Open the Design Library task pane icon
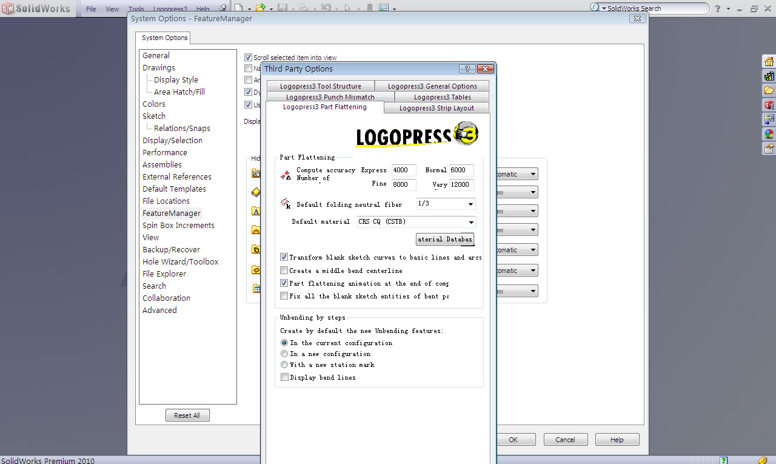 tap(769, 76)
